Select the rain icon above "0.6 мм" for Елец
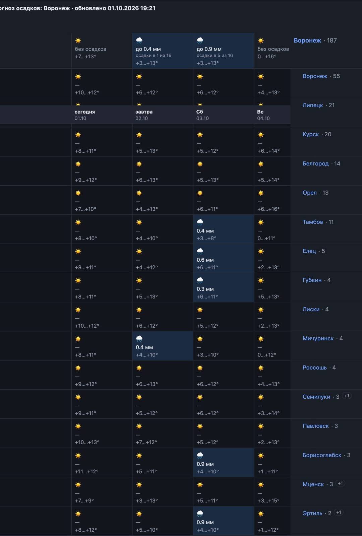The height and width of the screenshot is (536, 362). tap(200, 252)
